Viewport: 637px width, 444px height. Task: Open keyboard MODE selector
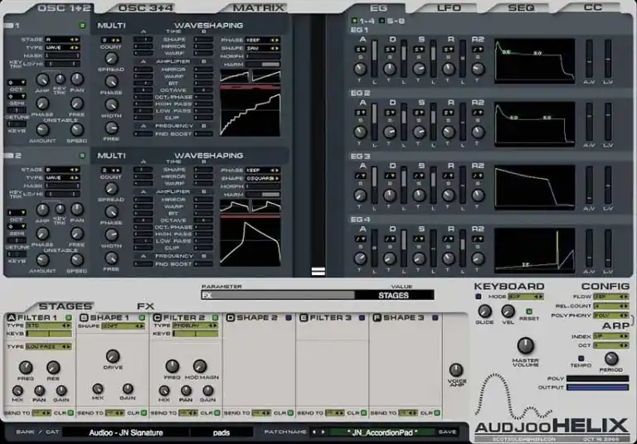(x=526, y=297)
